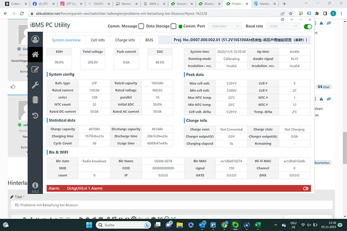Open the Windows Start menu

[89, 225]
